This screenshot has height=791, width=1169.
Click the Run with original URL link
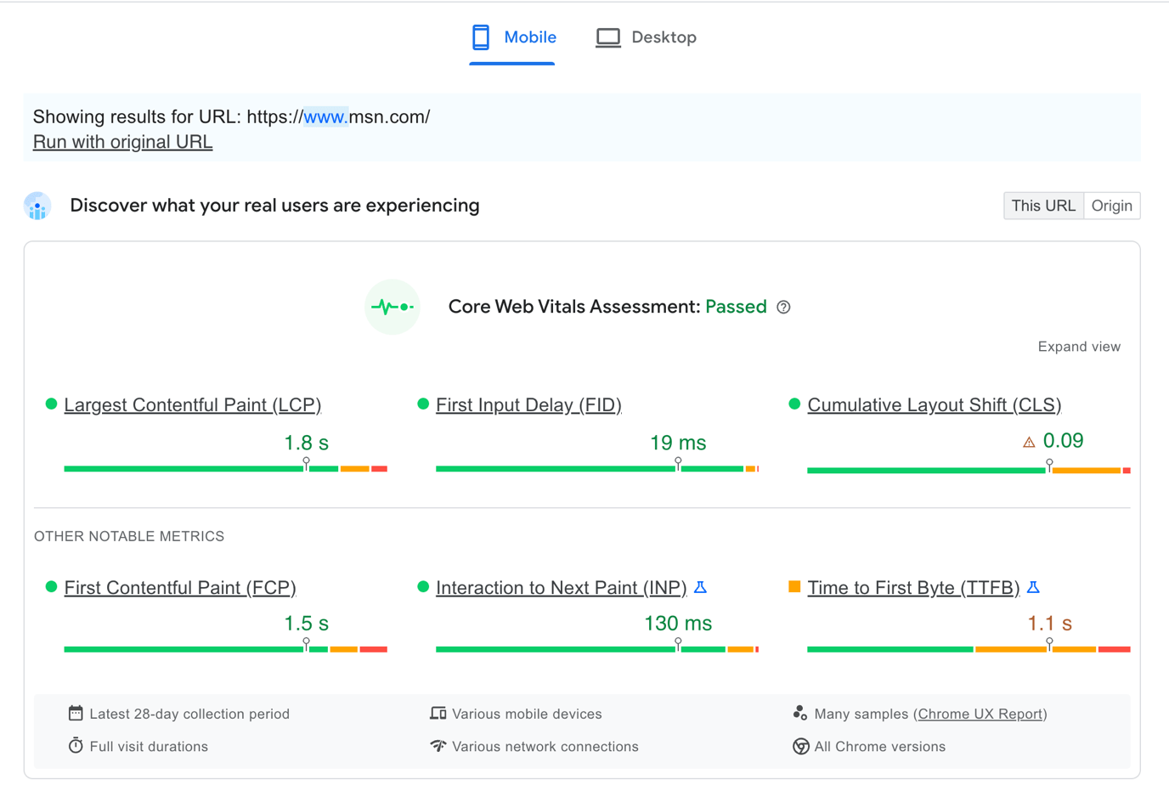point(122,142)
